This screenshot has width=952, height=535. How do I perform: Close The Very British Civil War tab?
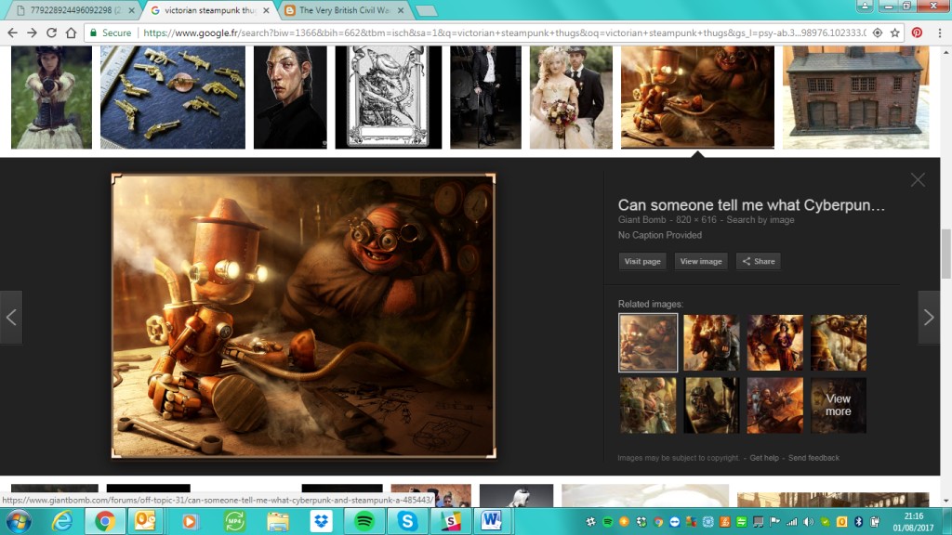[x=401, y=10]
